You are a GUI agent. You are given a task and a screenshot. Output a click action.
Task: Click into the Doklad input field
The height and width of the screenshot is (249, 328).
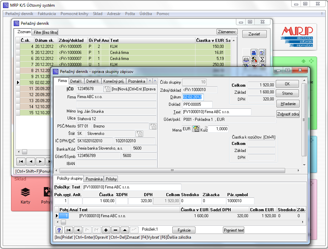[197, 104]
